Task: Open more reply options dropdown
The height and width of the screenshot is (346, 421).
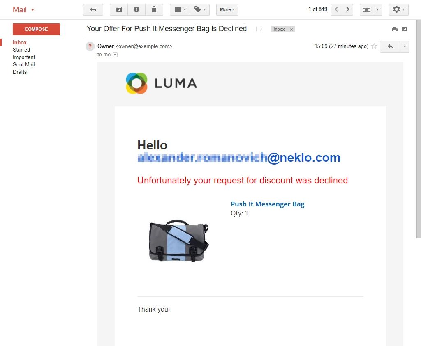Action: [x=405, y=47]
